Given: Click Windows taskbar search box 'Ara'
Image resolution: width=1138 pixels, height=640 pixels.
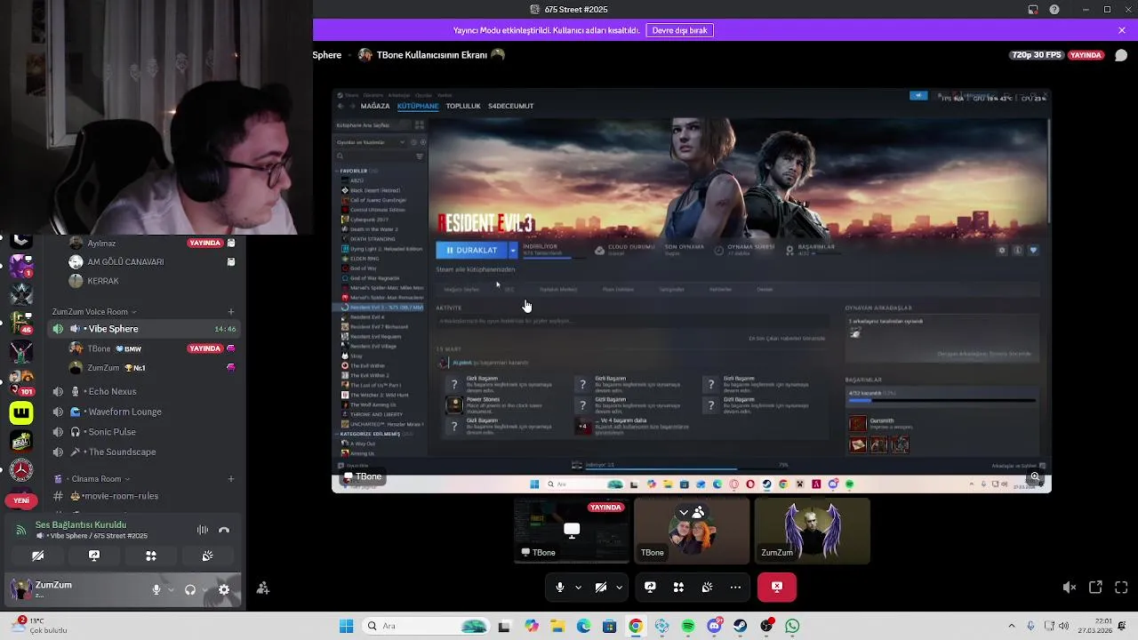Looking at the screenshot, I should pyautogui.click(x=427, y=626).
